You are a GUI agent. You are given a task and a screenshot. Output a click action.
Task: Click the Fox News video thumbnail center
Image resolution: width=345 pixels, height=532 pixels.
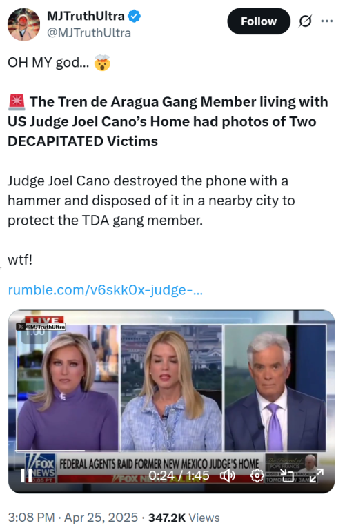pos(172,401)
